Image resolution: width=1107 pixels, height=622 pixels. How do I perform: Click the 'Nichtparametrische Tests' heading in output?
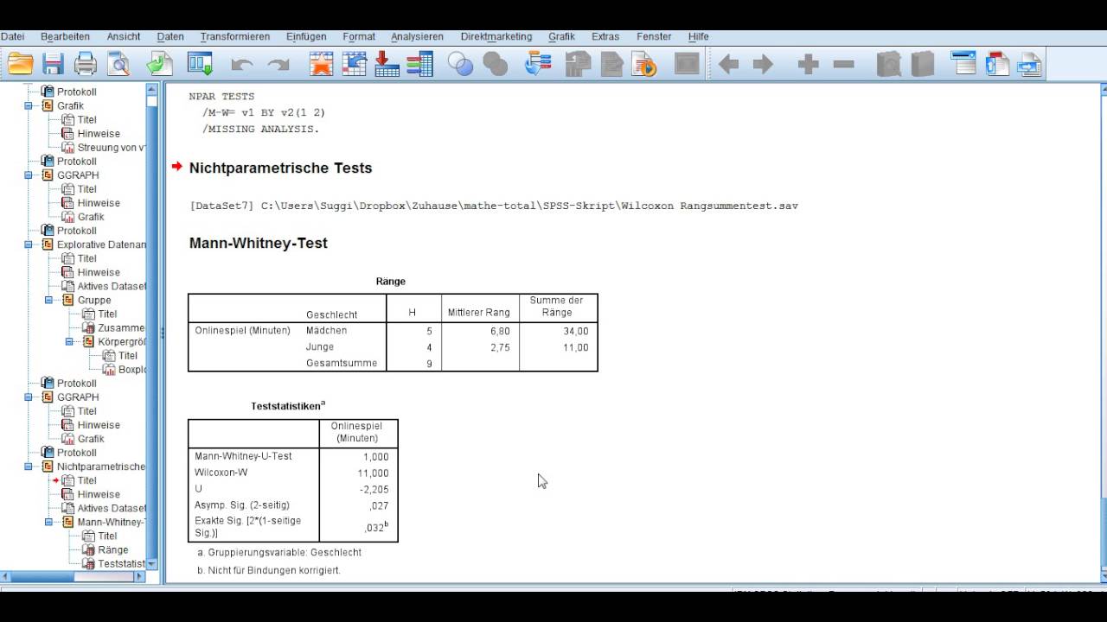pos(280,168)
